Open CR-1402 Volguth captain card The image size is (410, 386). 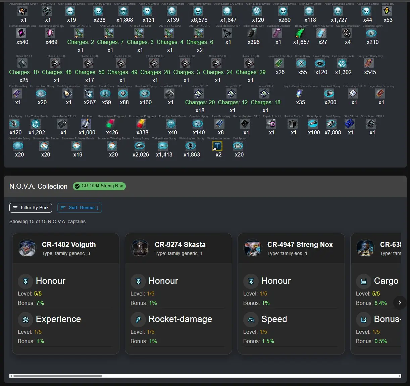point(66,294)
